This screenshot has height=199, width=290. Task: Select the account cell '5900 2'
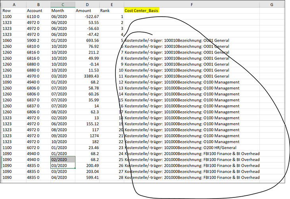click(38, 41)
